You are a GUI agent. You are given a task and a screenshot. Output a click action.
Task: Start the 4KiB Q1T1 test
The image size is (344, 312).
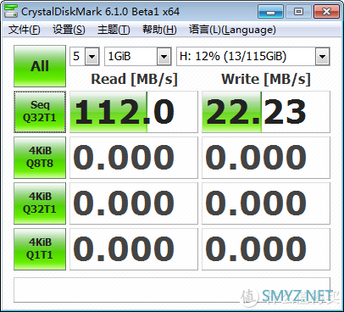40,249
